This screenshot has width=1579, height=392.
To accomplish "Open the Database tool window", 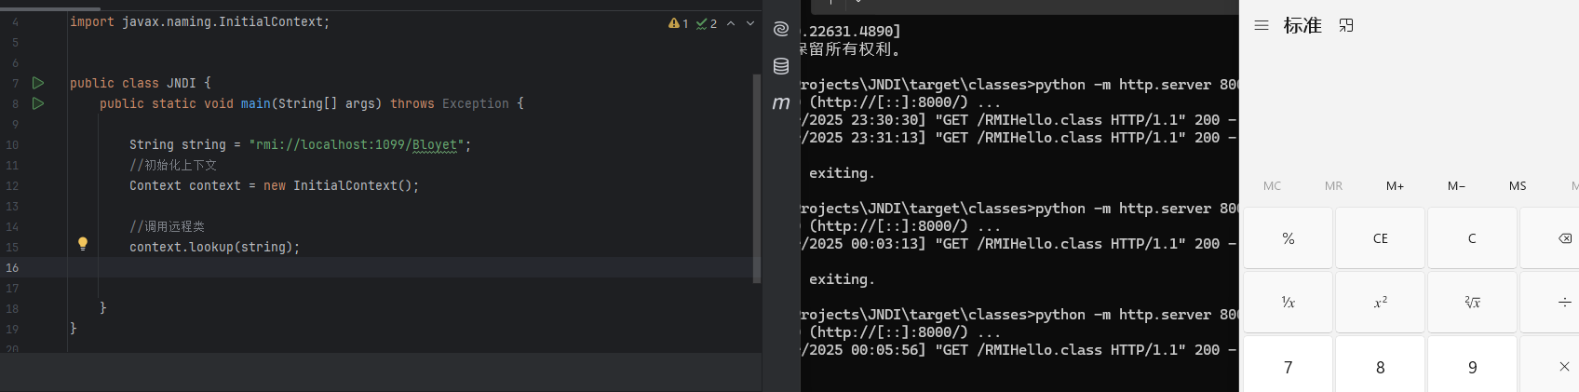I will point(781,66).
